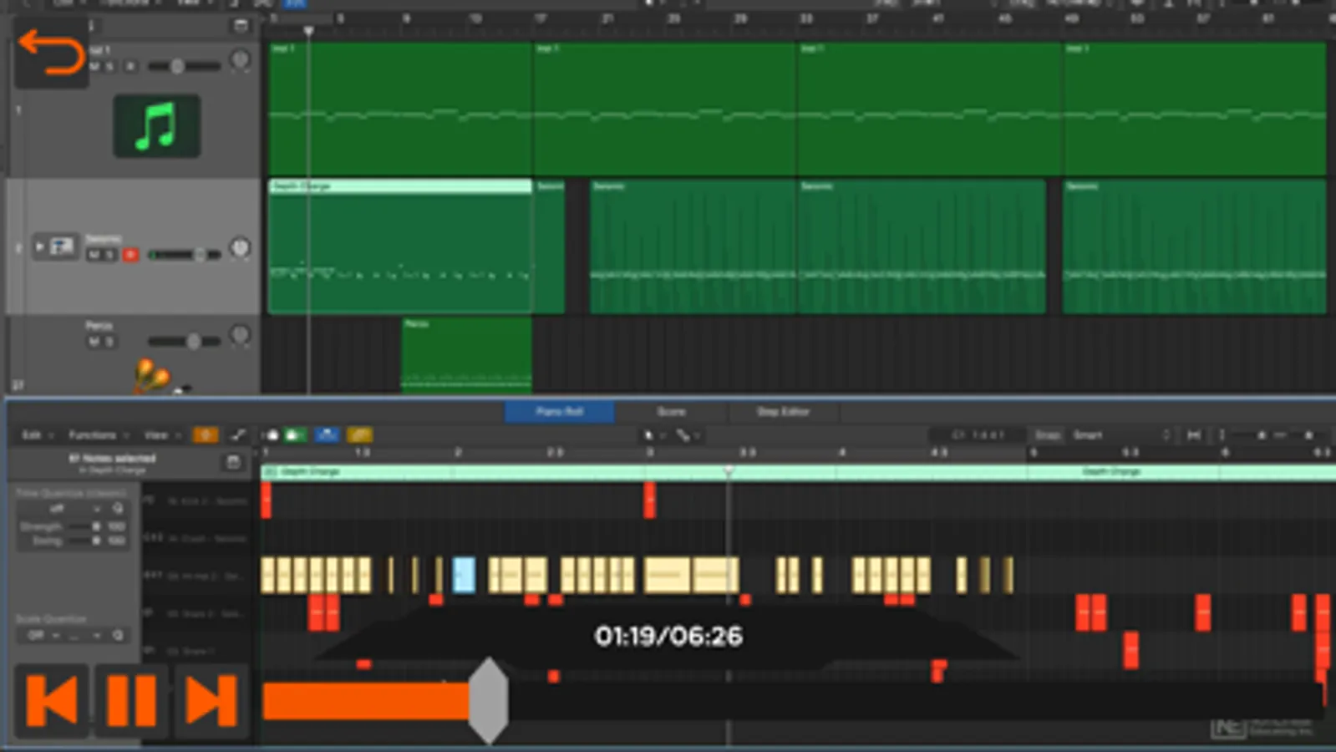This screenshot has width=1336, height=752.
Task: Open the second Scale Quantize dropdown
Action: point(84,635)
